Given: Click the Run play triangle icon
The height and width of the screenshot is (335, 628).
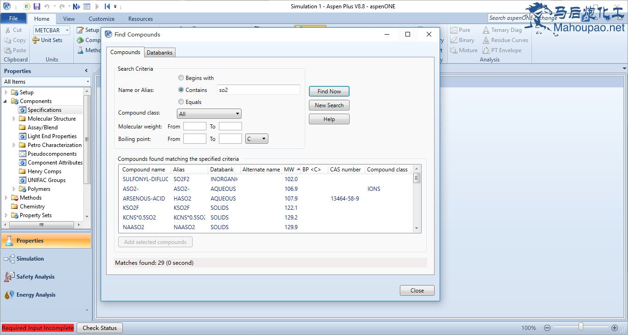Looking at the screenshot, I should pos(97,6).
